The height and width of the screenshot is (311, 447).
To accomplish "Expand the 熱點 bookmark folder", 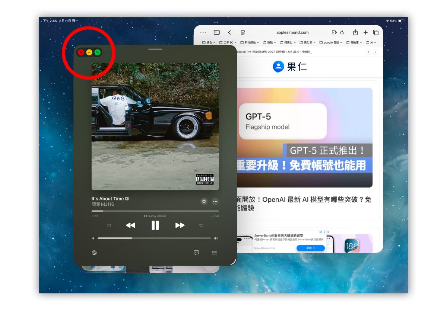I will (269, 42).
